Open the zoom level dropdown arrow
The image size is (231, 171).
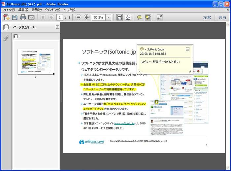pos(108,17)
